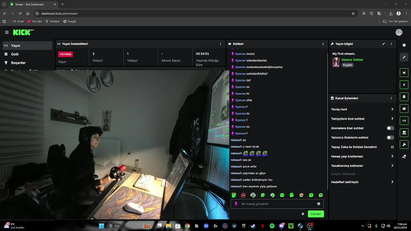The image size is (411, 231).
Task: Open a new browser tab
Action: 62,4
